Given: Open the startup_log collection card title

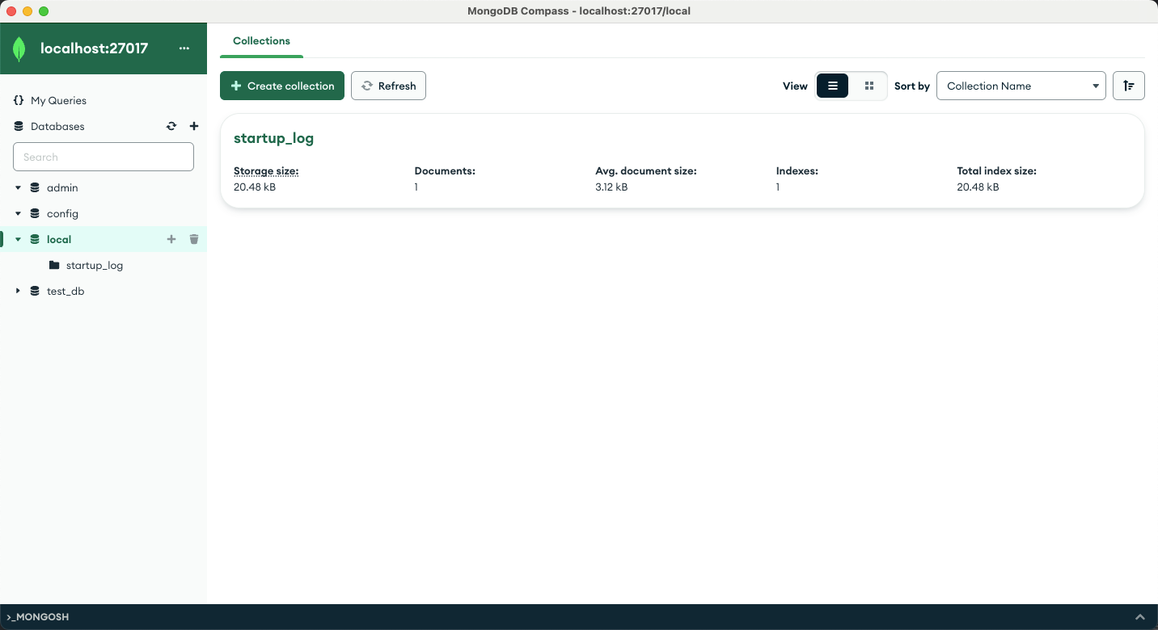Looking at the screenshot, I should click(x=273, y=138).
